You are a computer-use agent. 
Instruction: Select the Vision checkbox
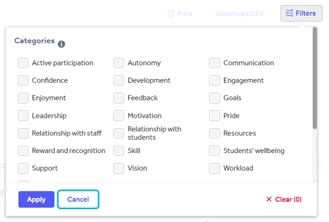118,168
